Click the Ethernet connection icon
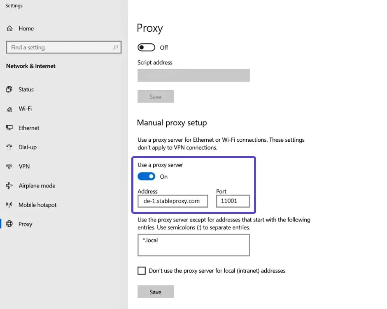 (9, 128)
